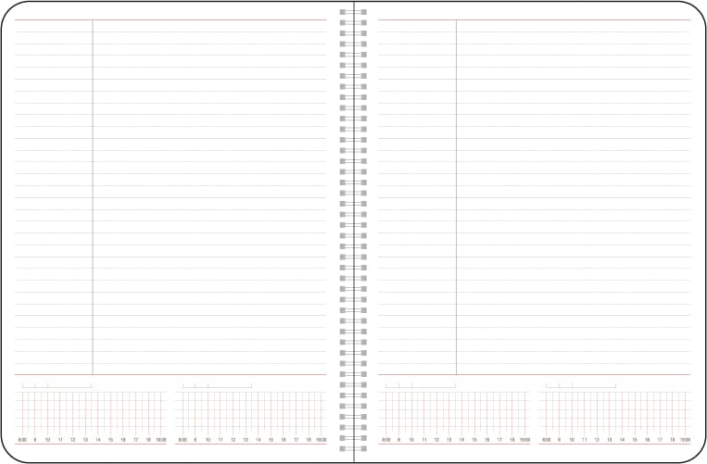
Task: Click the 8:00 label on the right page's second timetable
Action: (547, 439)
